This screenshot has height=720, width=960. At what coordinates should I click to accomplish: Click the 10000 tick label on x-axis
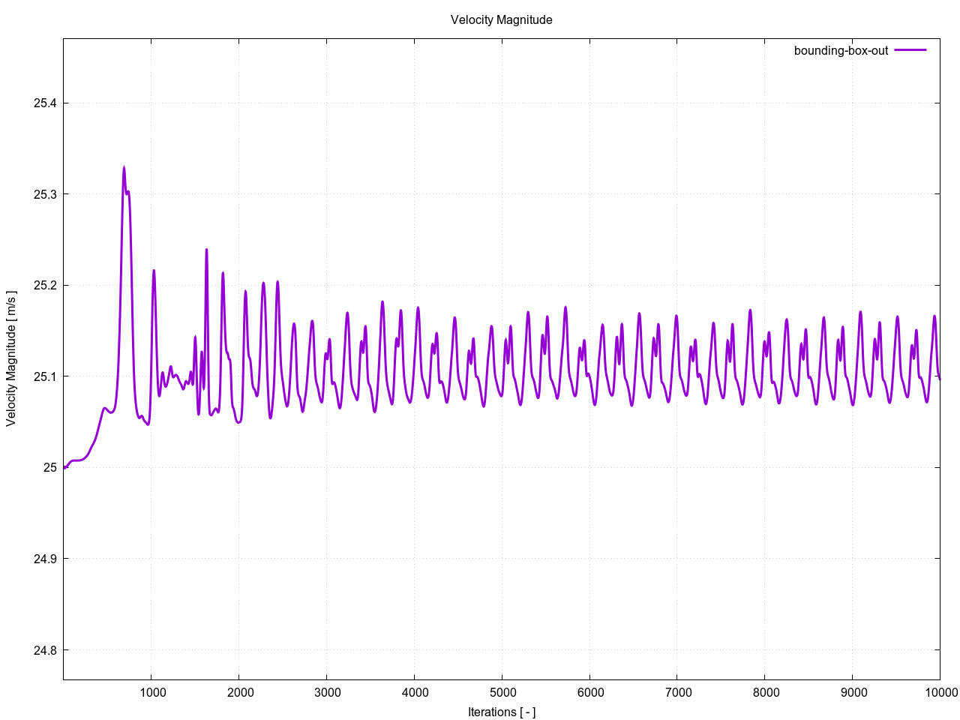938,692
